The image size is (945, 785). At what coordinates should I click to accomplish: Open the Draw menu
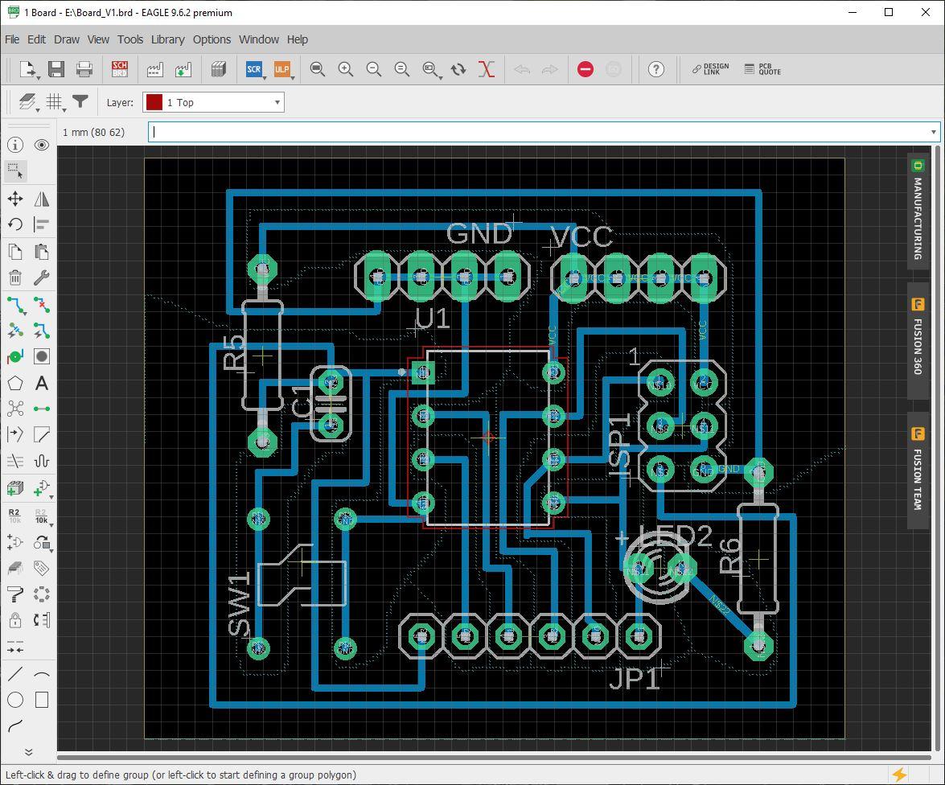[66, 39]
